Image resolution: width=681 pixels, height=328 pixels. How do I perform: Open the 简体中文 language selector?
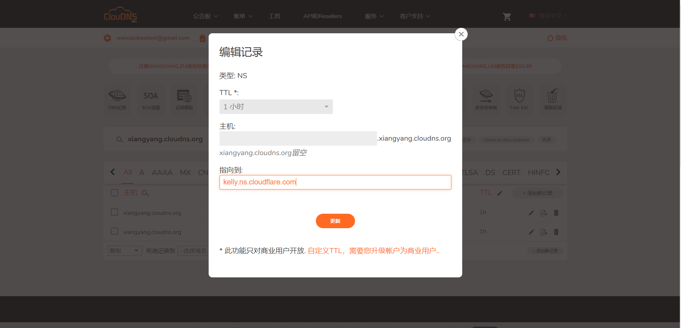click(548, 16)
